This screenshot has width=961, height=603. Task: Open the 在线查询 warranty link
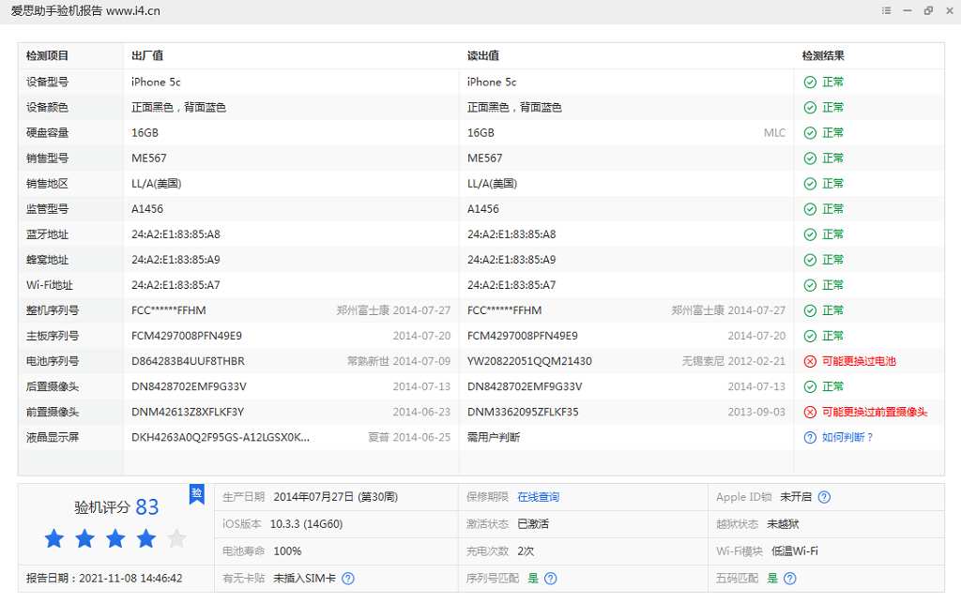pyautogui.click(x=538, y=497)
